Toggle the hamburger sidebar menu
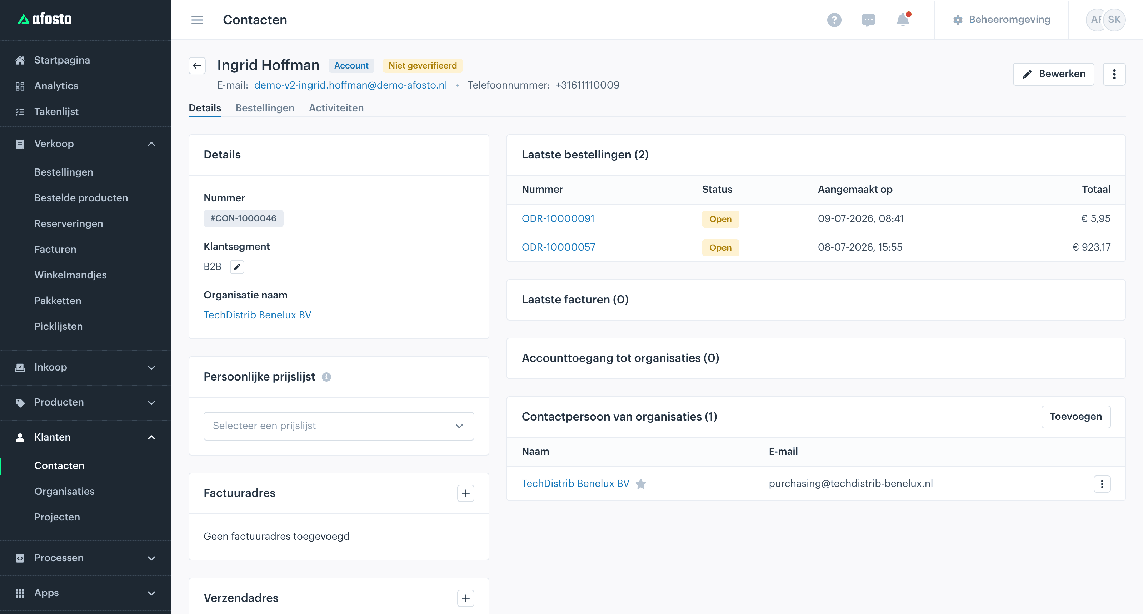The height and width of the screenshot is (614, 1143). [197, 20]
